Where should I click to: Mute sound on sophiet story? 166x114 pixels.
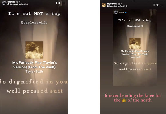pyautogui.click(x=60, y=3)
